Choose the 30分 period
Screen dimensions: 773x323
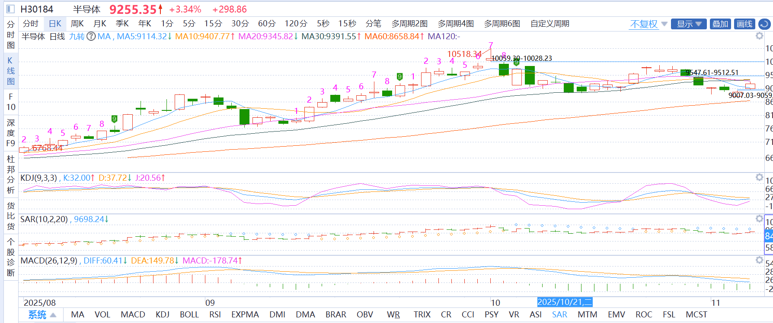[240, 24]
